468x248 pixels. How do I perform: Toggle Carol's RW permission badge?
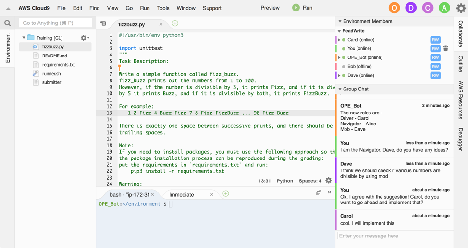(435, 40)
